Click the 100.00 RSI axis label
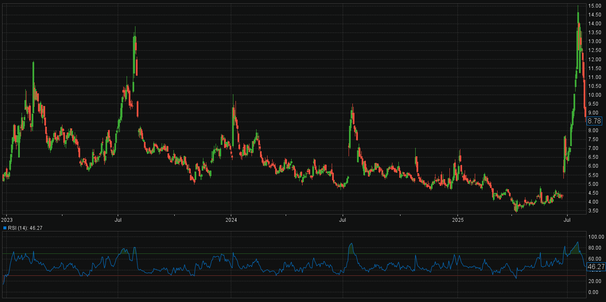 coord(596,237)
